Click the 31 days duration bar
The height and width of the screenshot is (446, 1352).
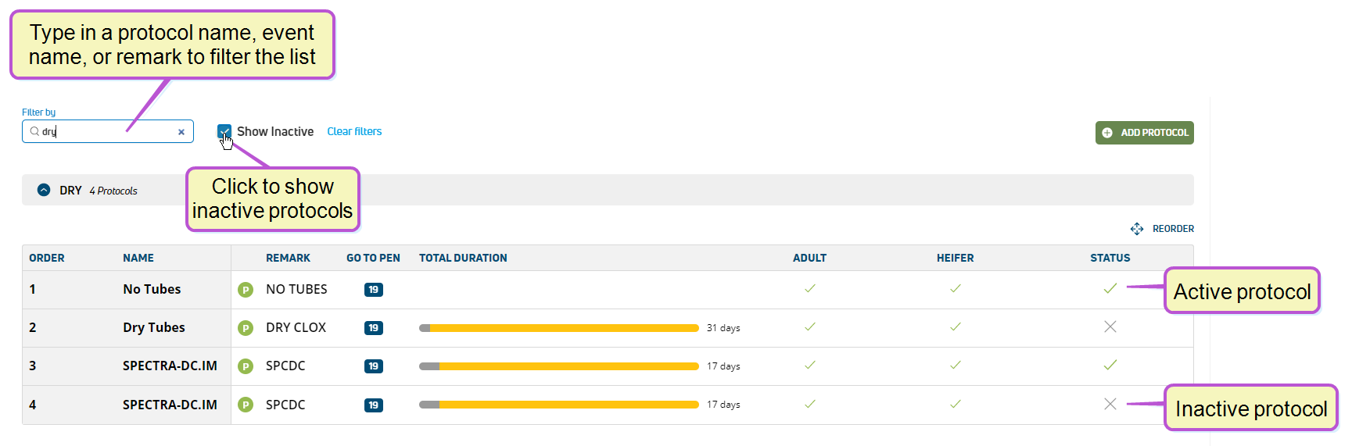tap(559, 328)
